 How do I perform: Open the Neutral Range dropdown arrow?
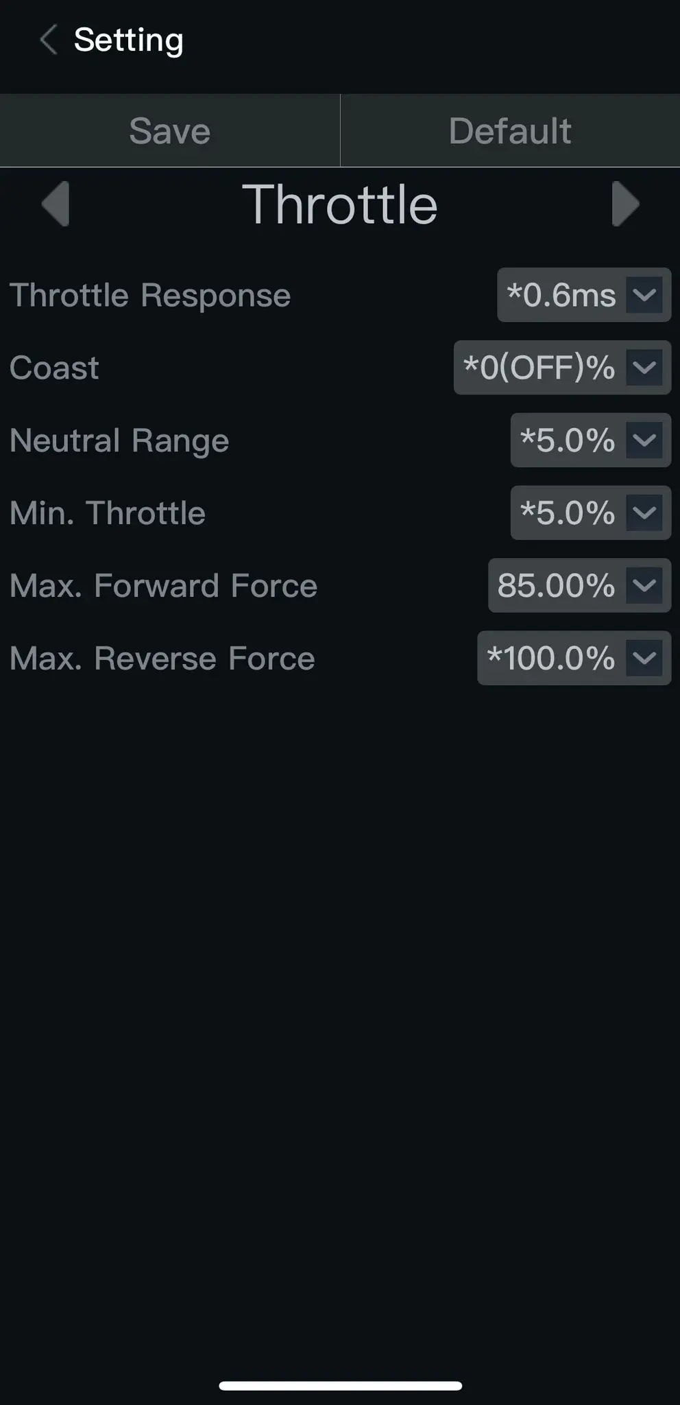tap(644, 440)
